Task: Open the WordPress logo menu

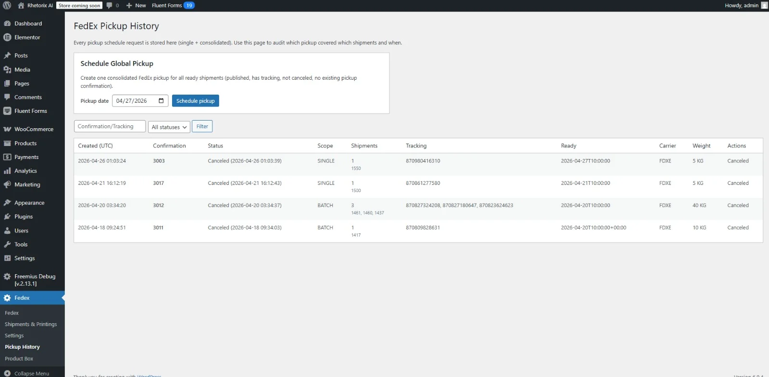Action: point(7,5)
